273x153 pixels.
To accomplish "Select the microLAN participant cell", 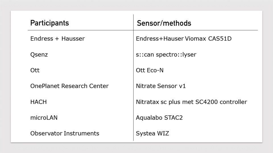I will (x=44, y=118).
